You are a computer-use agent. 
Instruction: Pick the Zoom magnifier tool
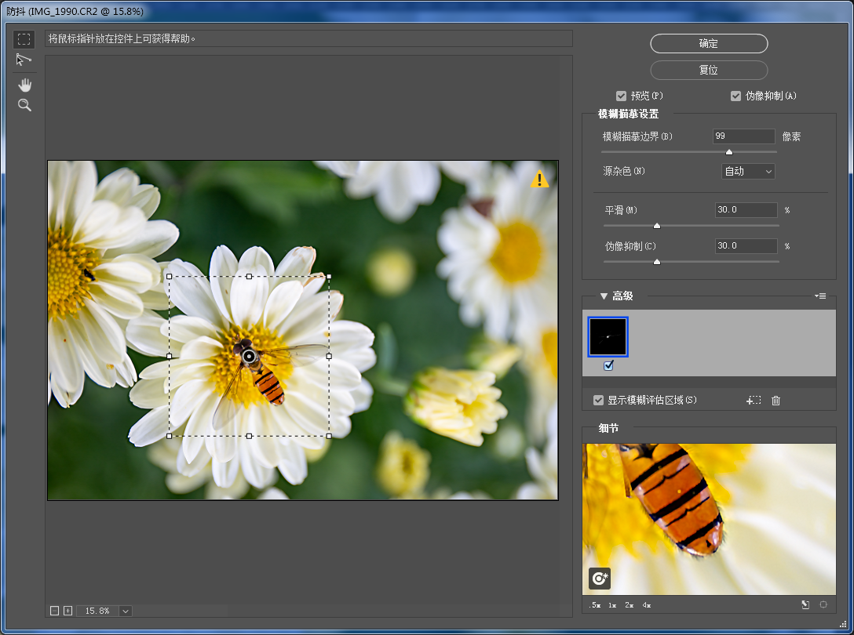[x=24, y=105]
